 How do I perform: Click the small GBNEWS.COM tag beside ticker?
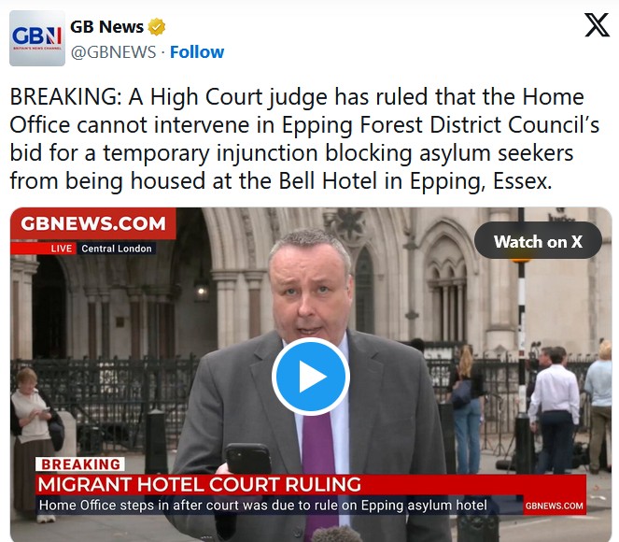click(x=555, y=506)
